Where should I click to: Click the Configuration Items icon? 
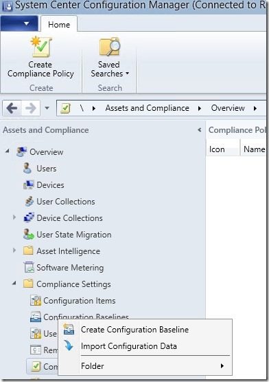point(36,300)
